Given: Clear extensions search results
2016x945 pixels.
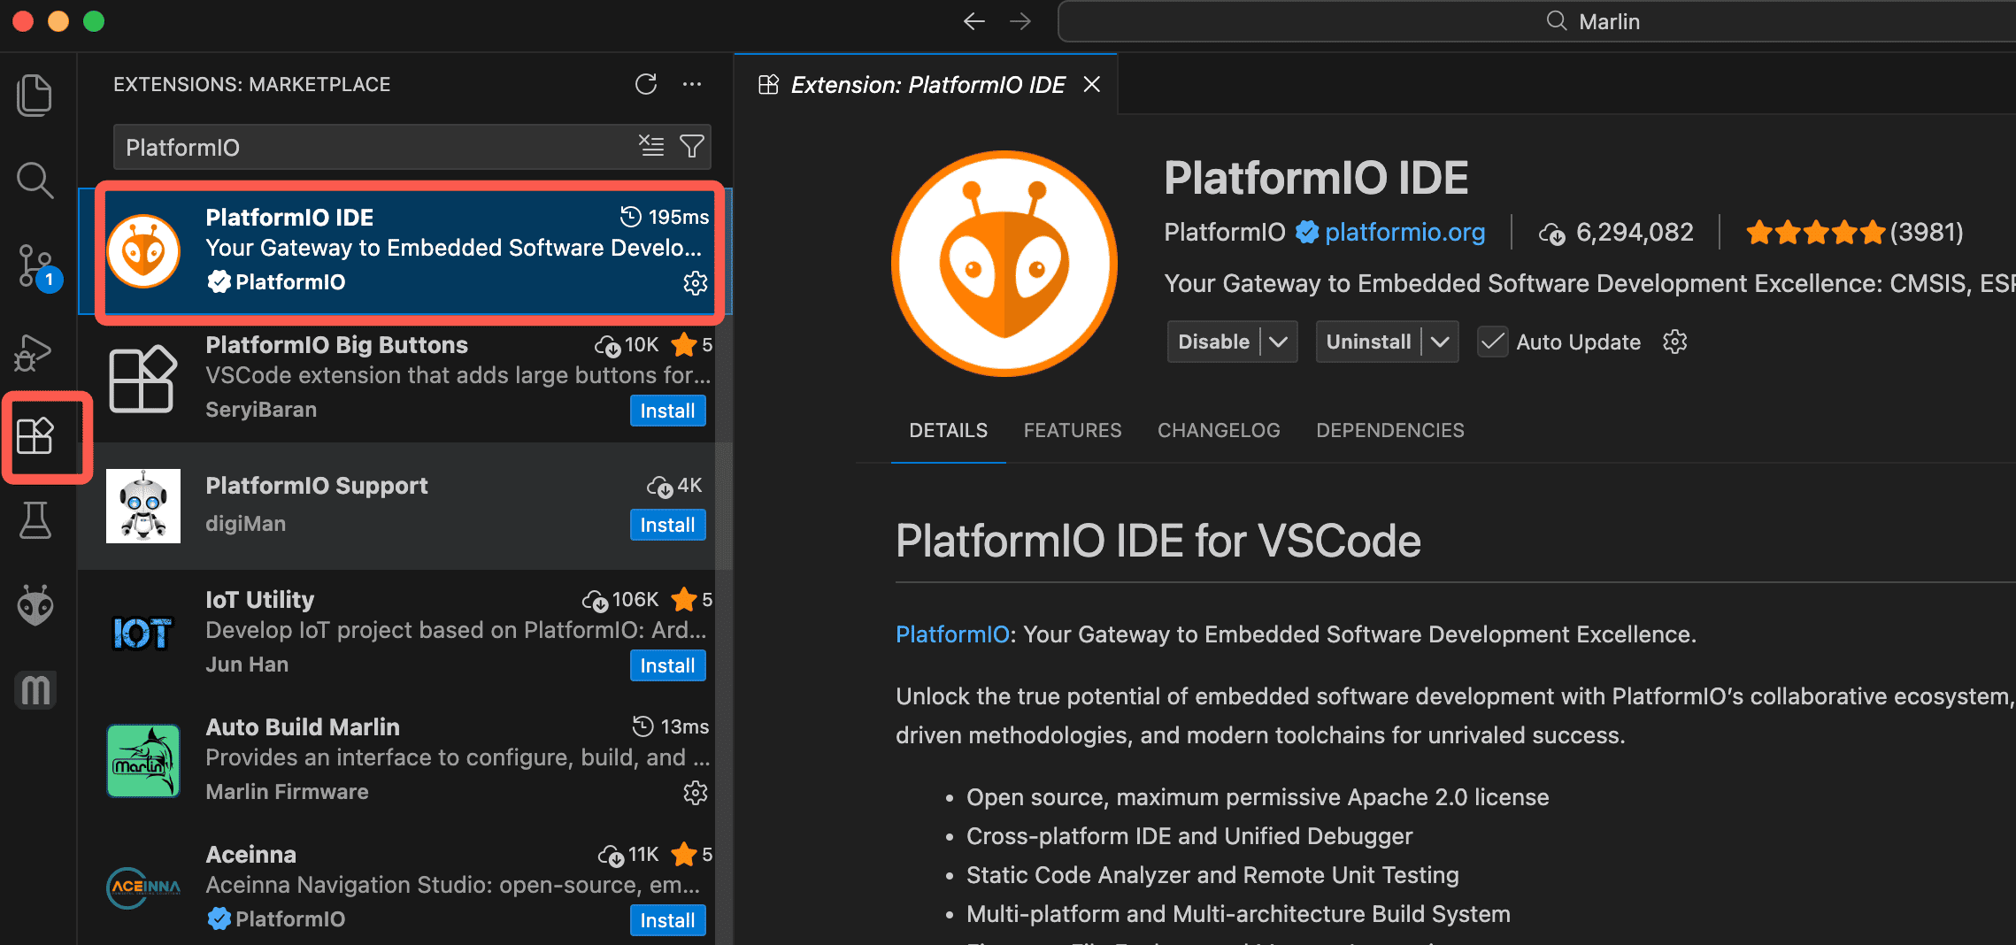Looking at the screenshot, I should pyautogui.click(x=651, y=146).
